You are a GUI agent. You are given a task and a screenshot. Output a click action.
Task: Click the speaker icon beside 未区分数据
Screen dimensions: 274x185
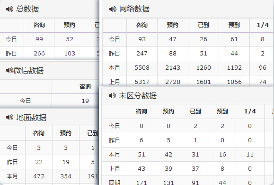coord(112,96)
